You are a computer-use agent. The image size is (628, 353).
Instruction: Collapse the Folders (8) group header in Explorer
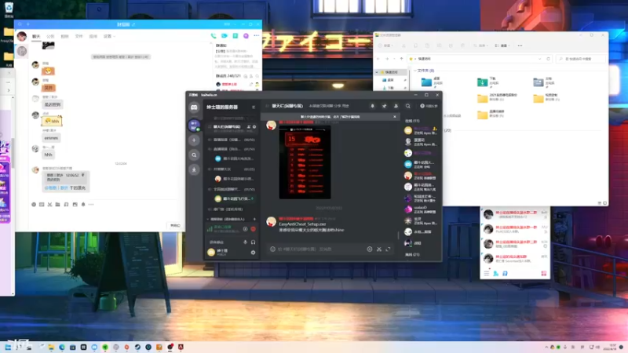click(415, 71)
